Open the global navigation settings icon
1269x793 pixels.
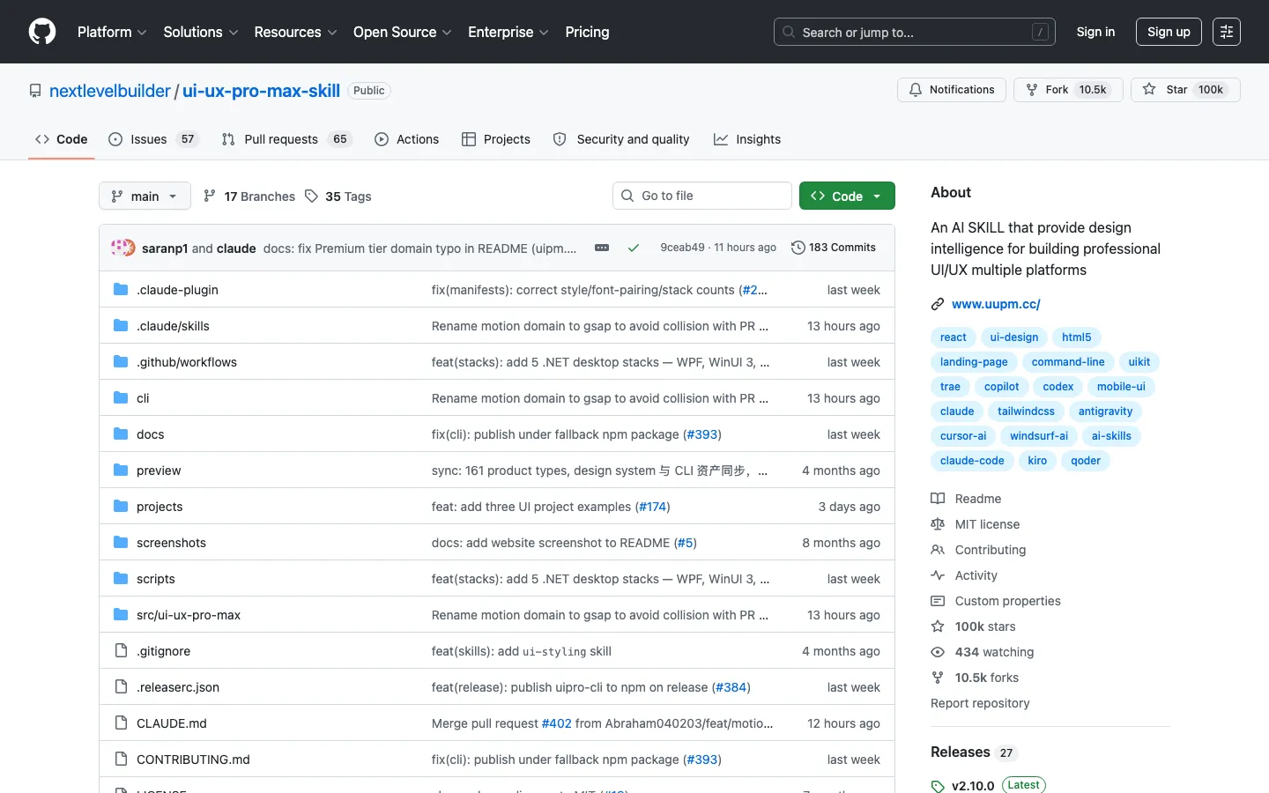pos(1226,32)
